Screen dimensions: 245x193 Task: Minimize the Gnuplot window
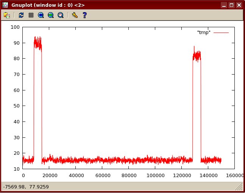[x=224, y=5]
